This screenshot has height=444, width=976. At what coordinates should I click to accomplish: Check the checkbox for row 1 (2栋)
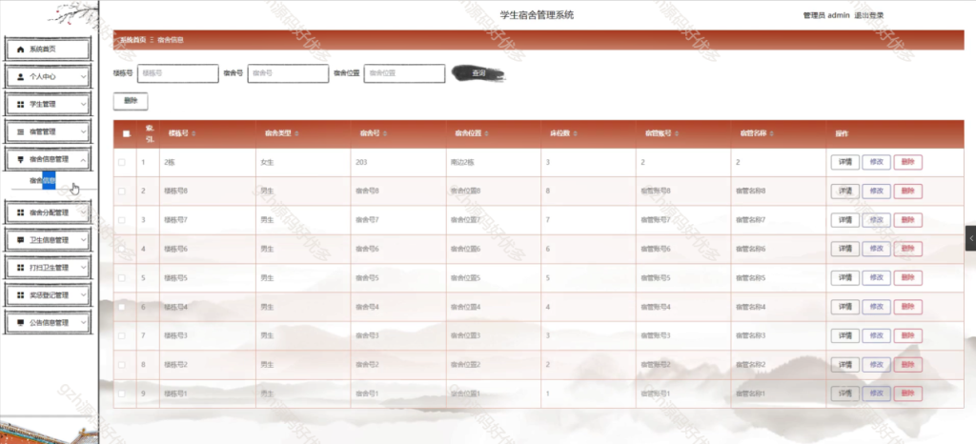click(x=122, y=163)
